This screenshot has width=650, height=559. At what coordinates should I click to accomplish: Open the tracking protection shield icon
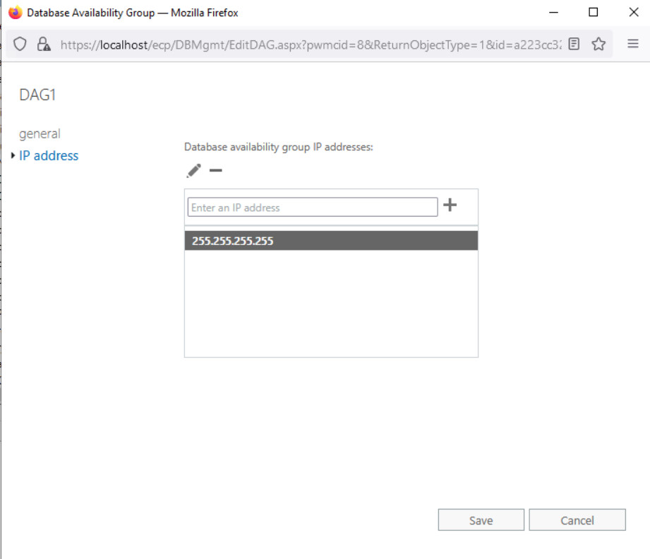(20, 44)
